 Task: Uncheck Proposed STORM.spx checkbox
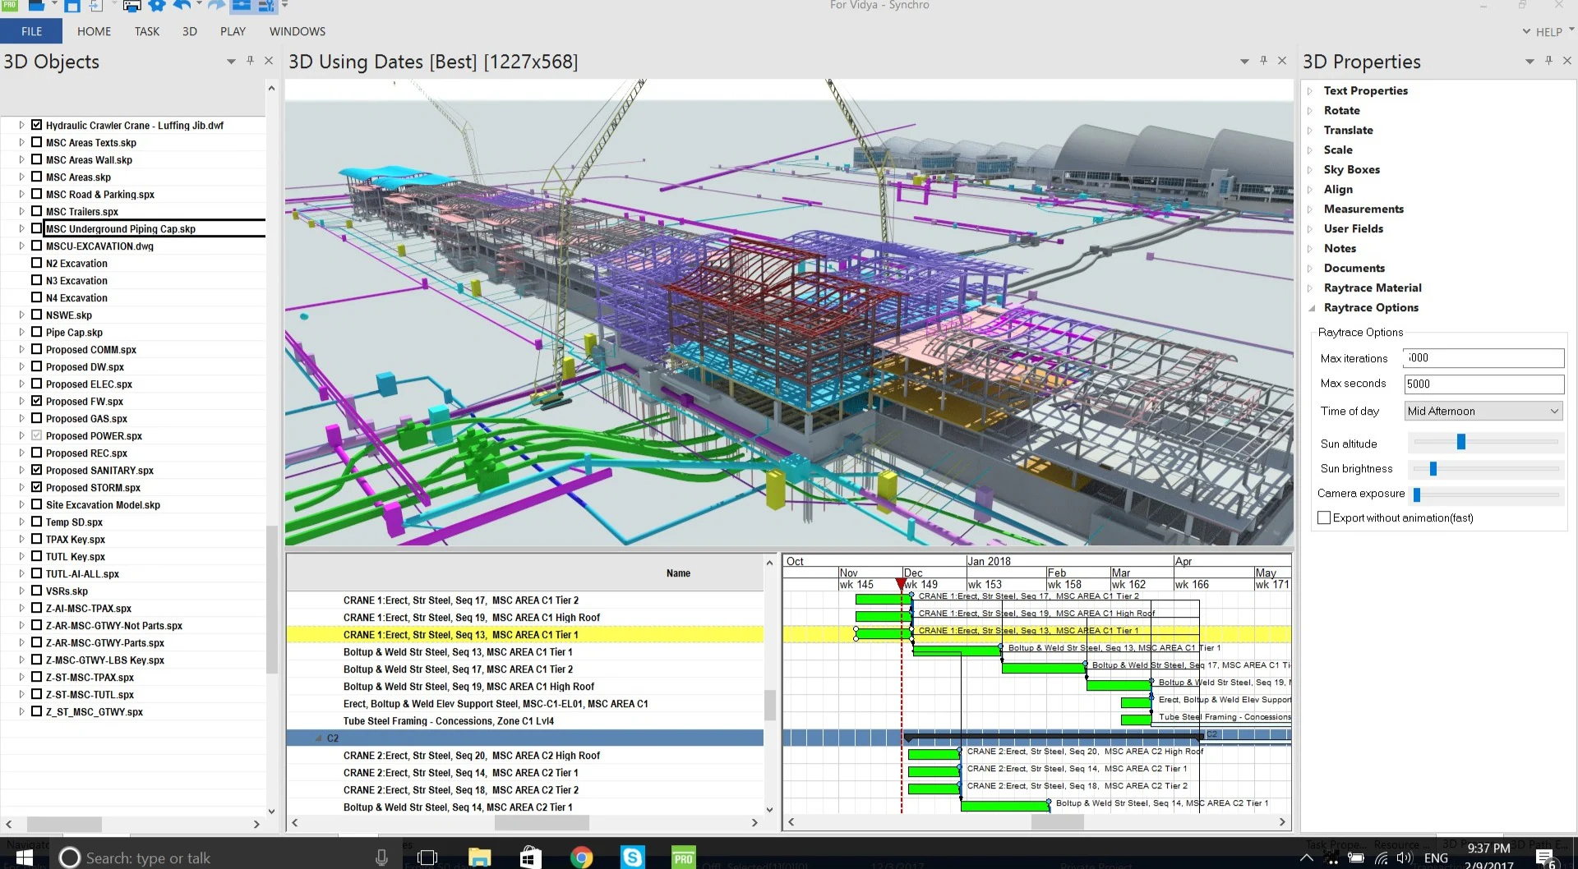coord(36,487)
